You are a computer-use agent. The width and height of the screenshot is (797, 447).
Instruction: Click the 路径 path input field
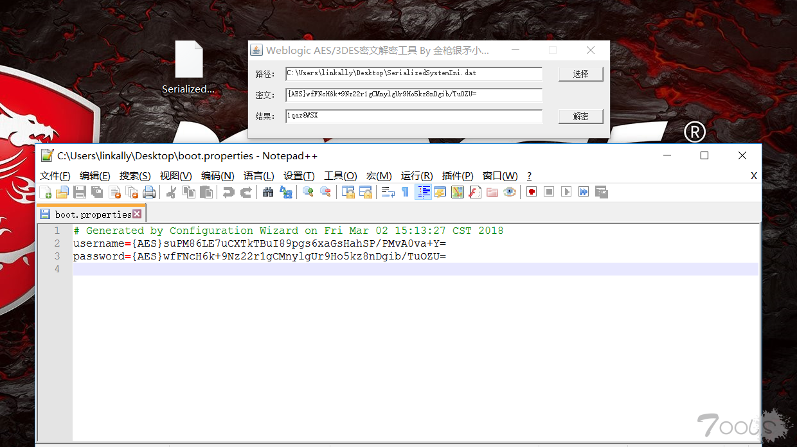point(414,73)
